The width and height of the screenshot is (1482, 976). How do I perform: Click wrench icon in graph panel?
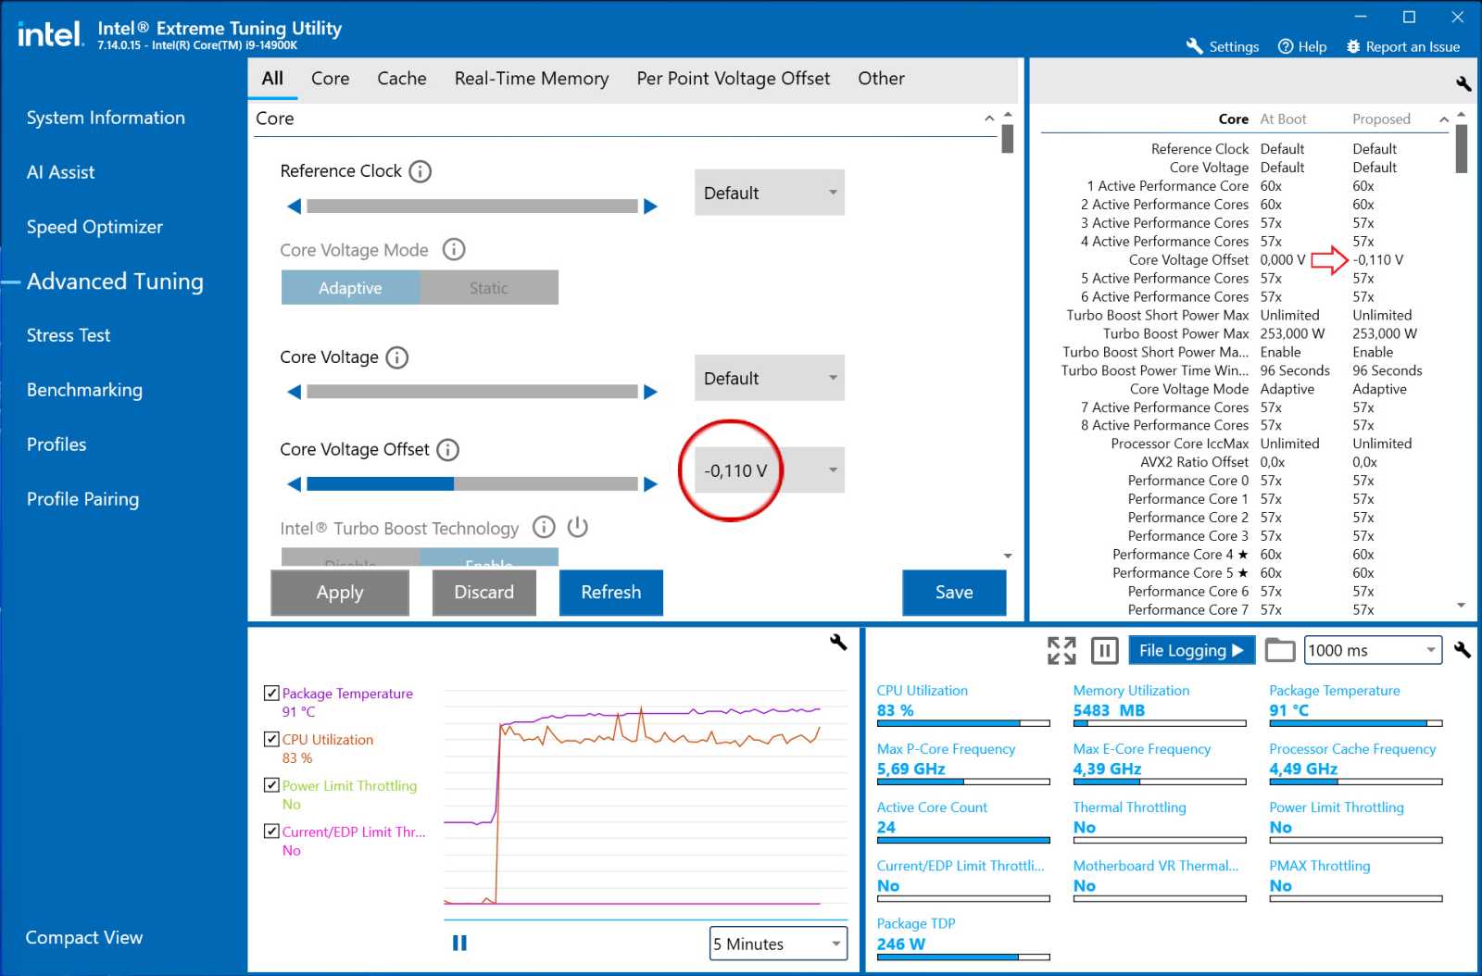pos(838,642)
